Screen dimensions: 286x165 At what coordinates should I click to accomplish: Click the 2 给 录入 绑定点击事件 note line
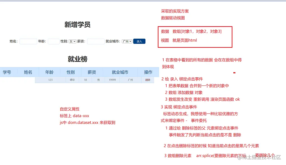pos(182,79)
